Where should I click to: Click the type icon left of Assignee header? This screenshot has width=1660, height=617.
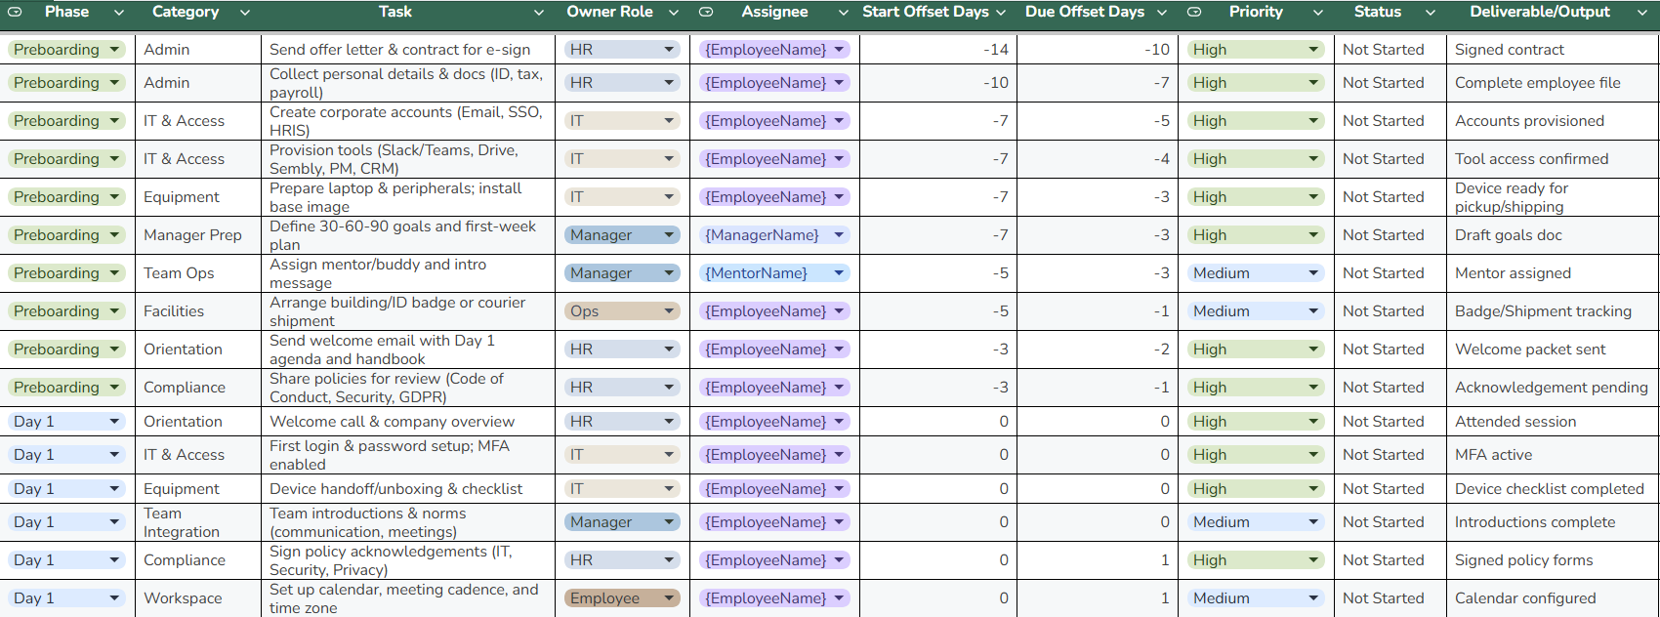click(x=706, y=13)
